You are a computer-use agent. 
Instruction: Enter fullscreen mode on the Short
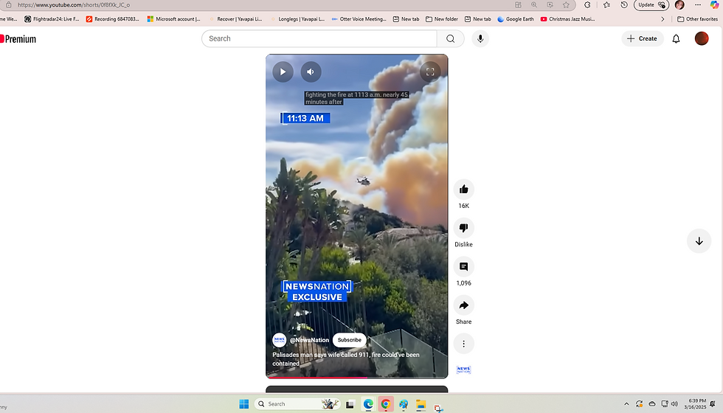click(x=430, y=72)
